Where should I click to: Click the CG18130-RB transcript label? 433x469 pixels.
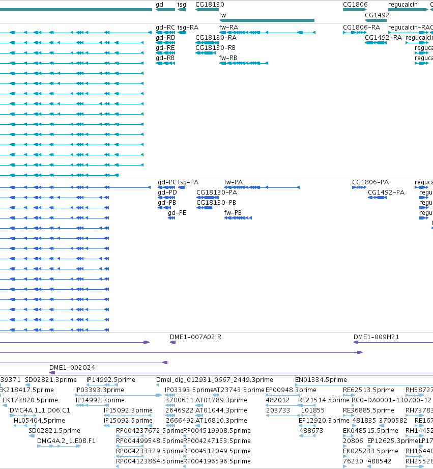click(x=215, y=48)
